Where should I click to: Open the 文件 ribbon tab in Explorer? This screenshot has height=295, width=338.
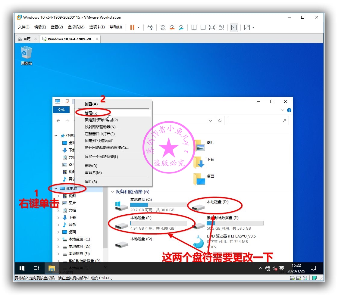click(x=61, y=110)
